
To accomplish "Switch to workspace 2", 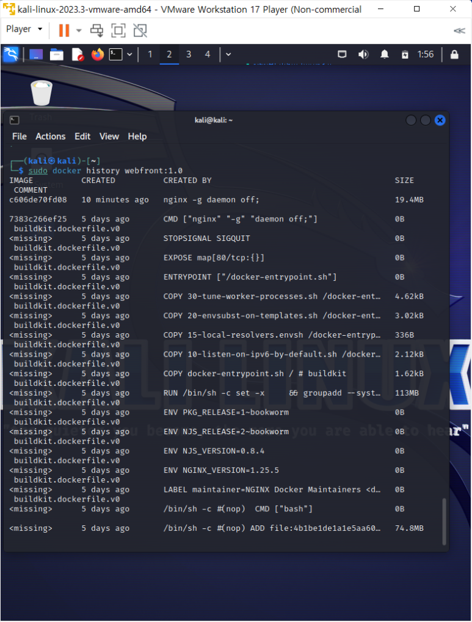I will 169,54.
